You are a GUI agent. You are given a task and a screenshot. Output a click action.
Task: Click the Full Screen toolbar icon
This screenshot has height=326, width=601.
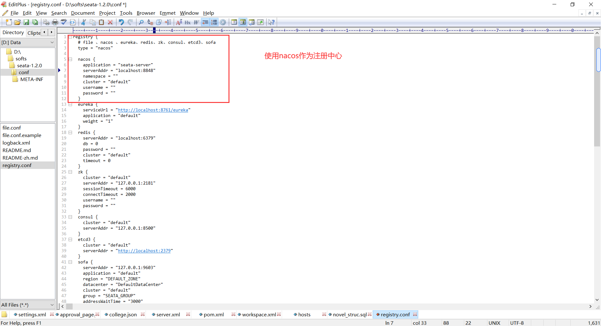click(260, 22)
